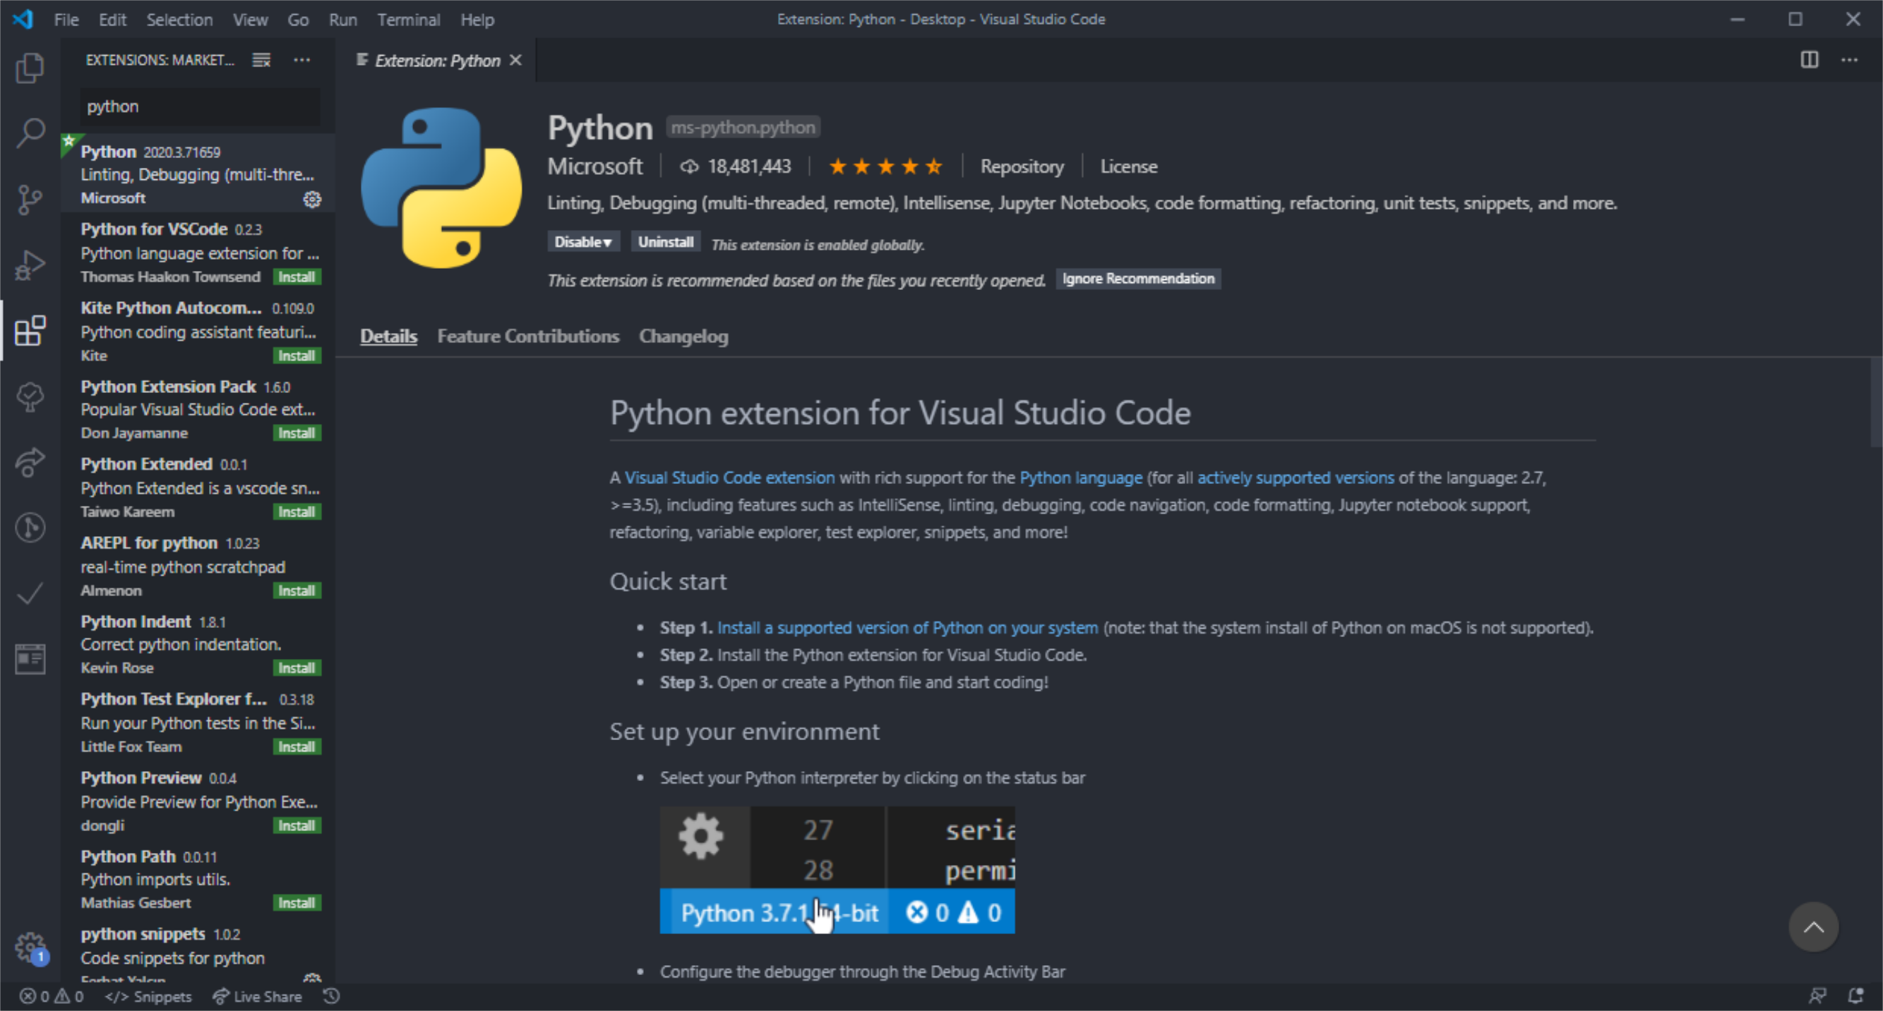Open the Source Control view
This screenshot has width=1883, height=1011.
[30, 199]
